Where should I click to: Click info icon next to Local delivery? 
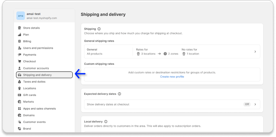click(106, 122)
